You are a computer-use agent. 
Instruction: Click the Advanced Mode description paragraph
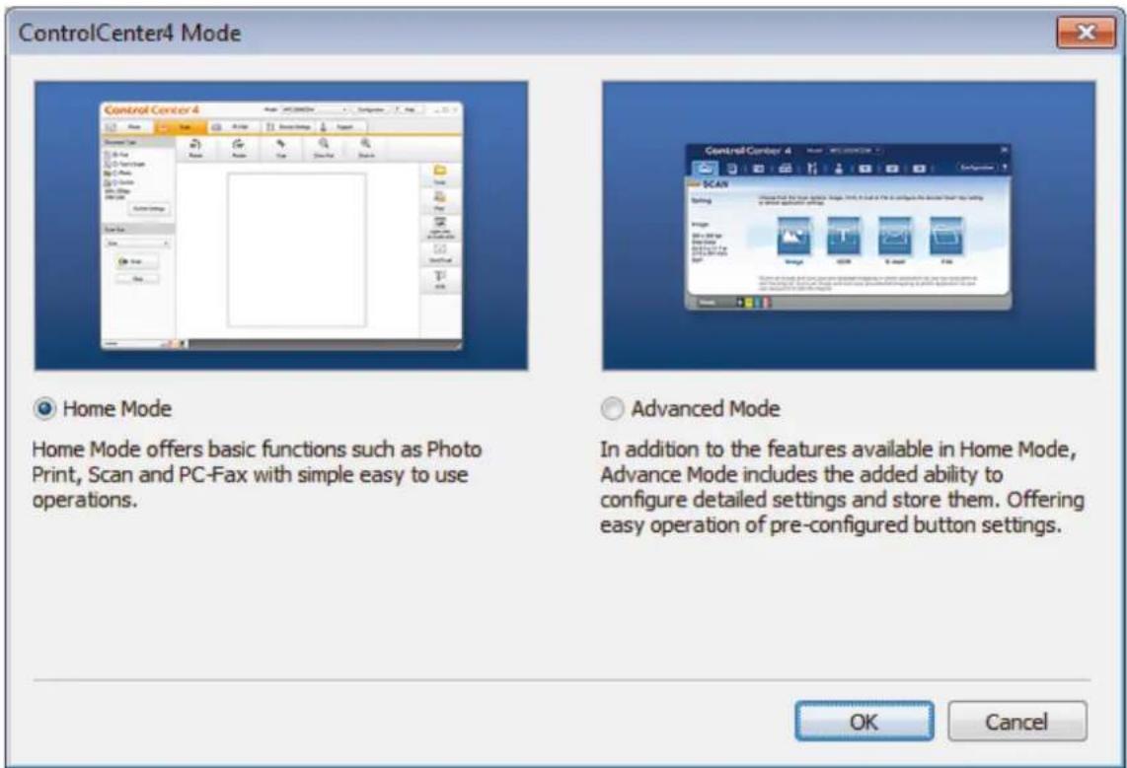tap(842, 487)
